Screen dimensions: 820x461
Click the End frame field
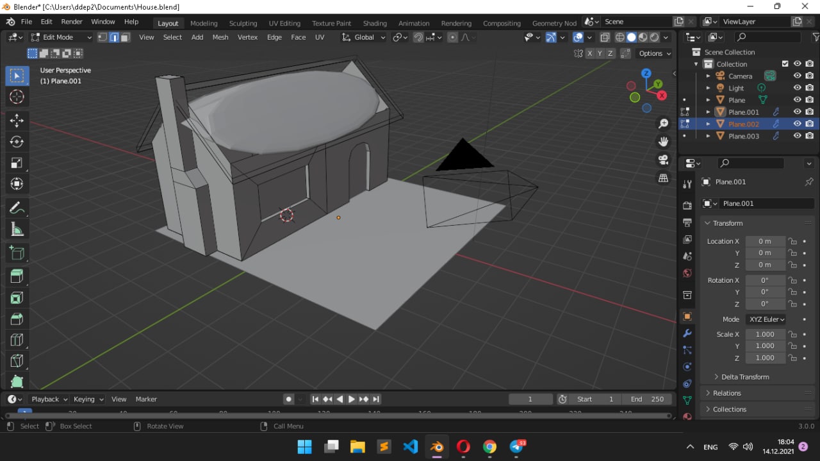646,399
